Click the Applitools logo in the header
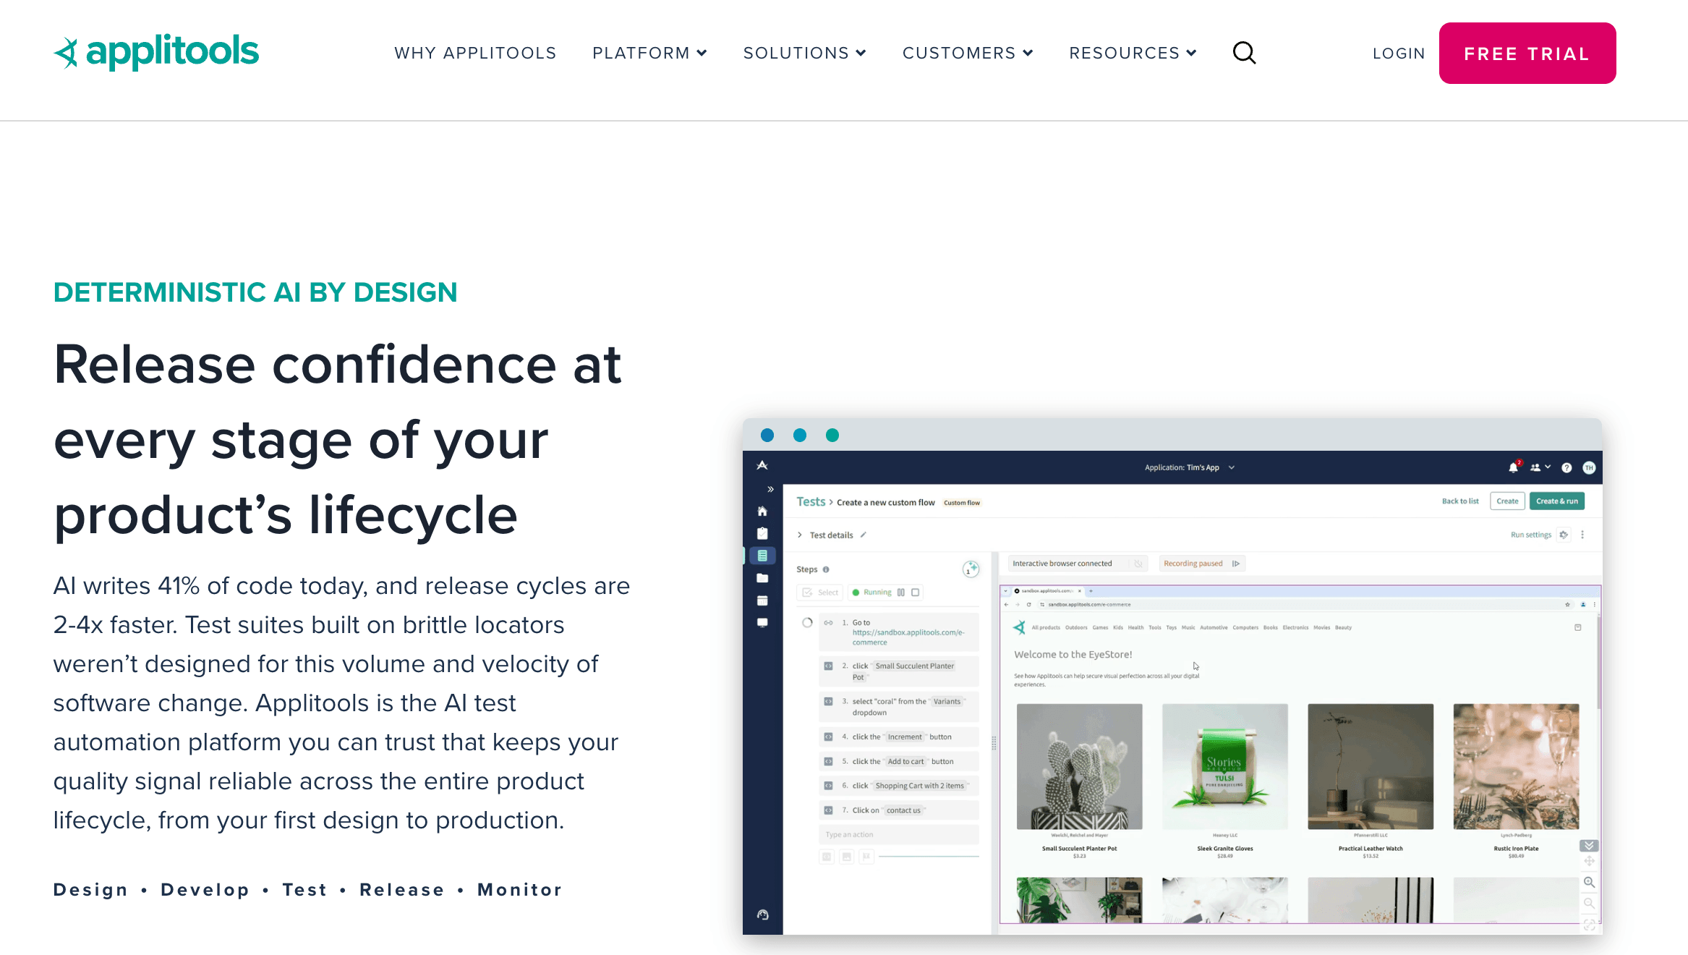The width and height of the screenshot is (1688, 955). 156,52
